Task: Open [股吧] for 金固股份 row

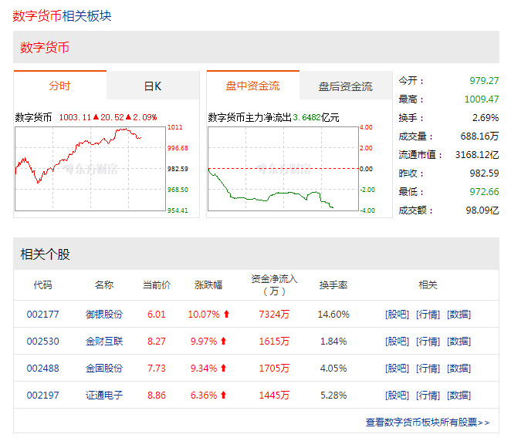Action: click(397, 369)
